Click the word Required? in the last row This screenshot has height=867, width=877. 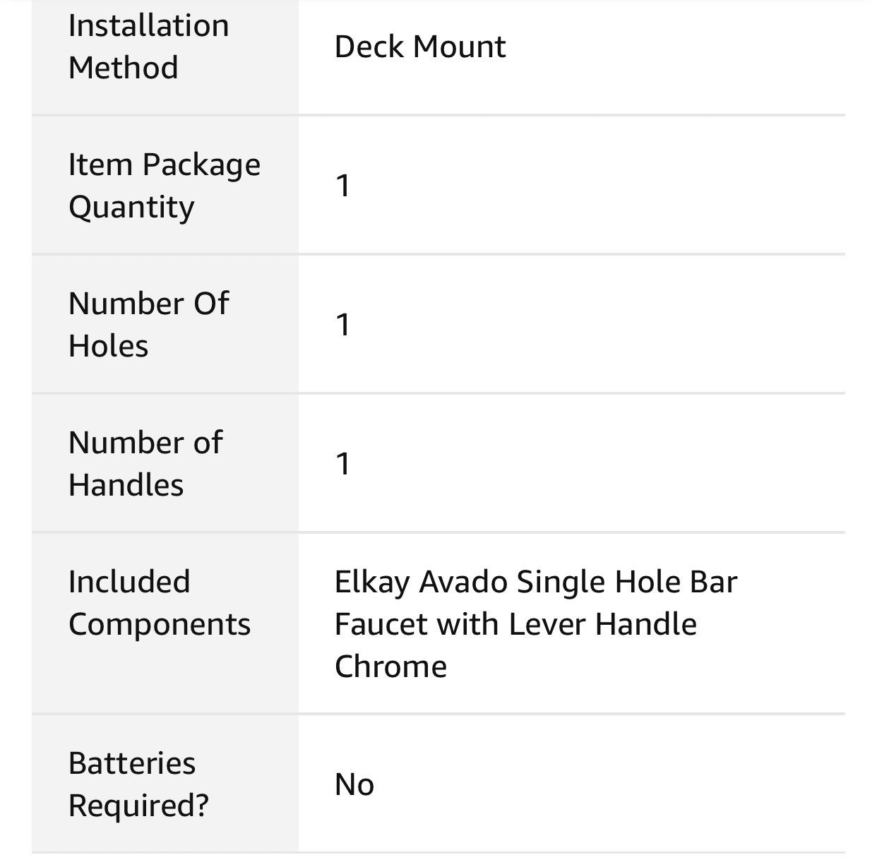[139, 806]
